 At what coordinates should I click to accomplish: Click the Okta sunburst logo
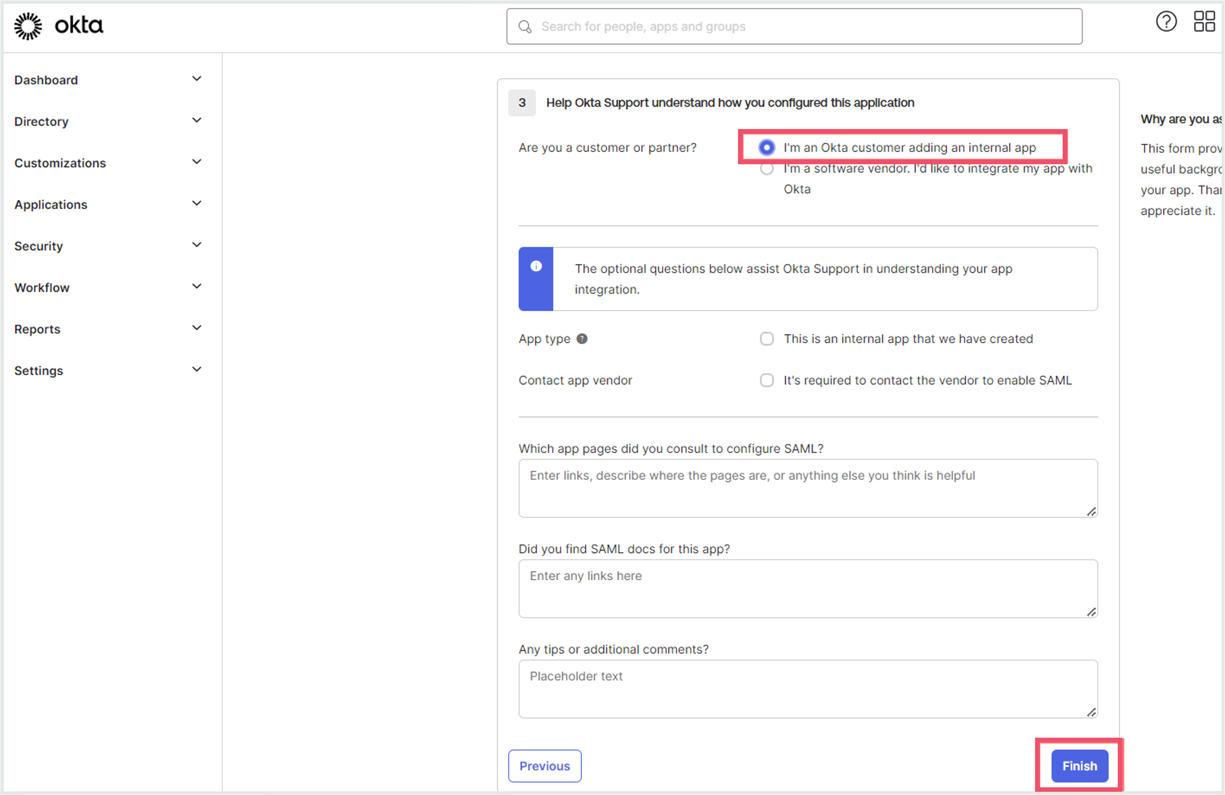pyautogui.click(x=28, y=26)
